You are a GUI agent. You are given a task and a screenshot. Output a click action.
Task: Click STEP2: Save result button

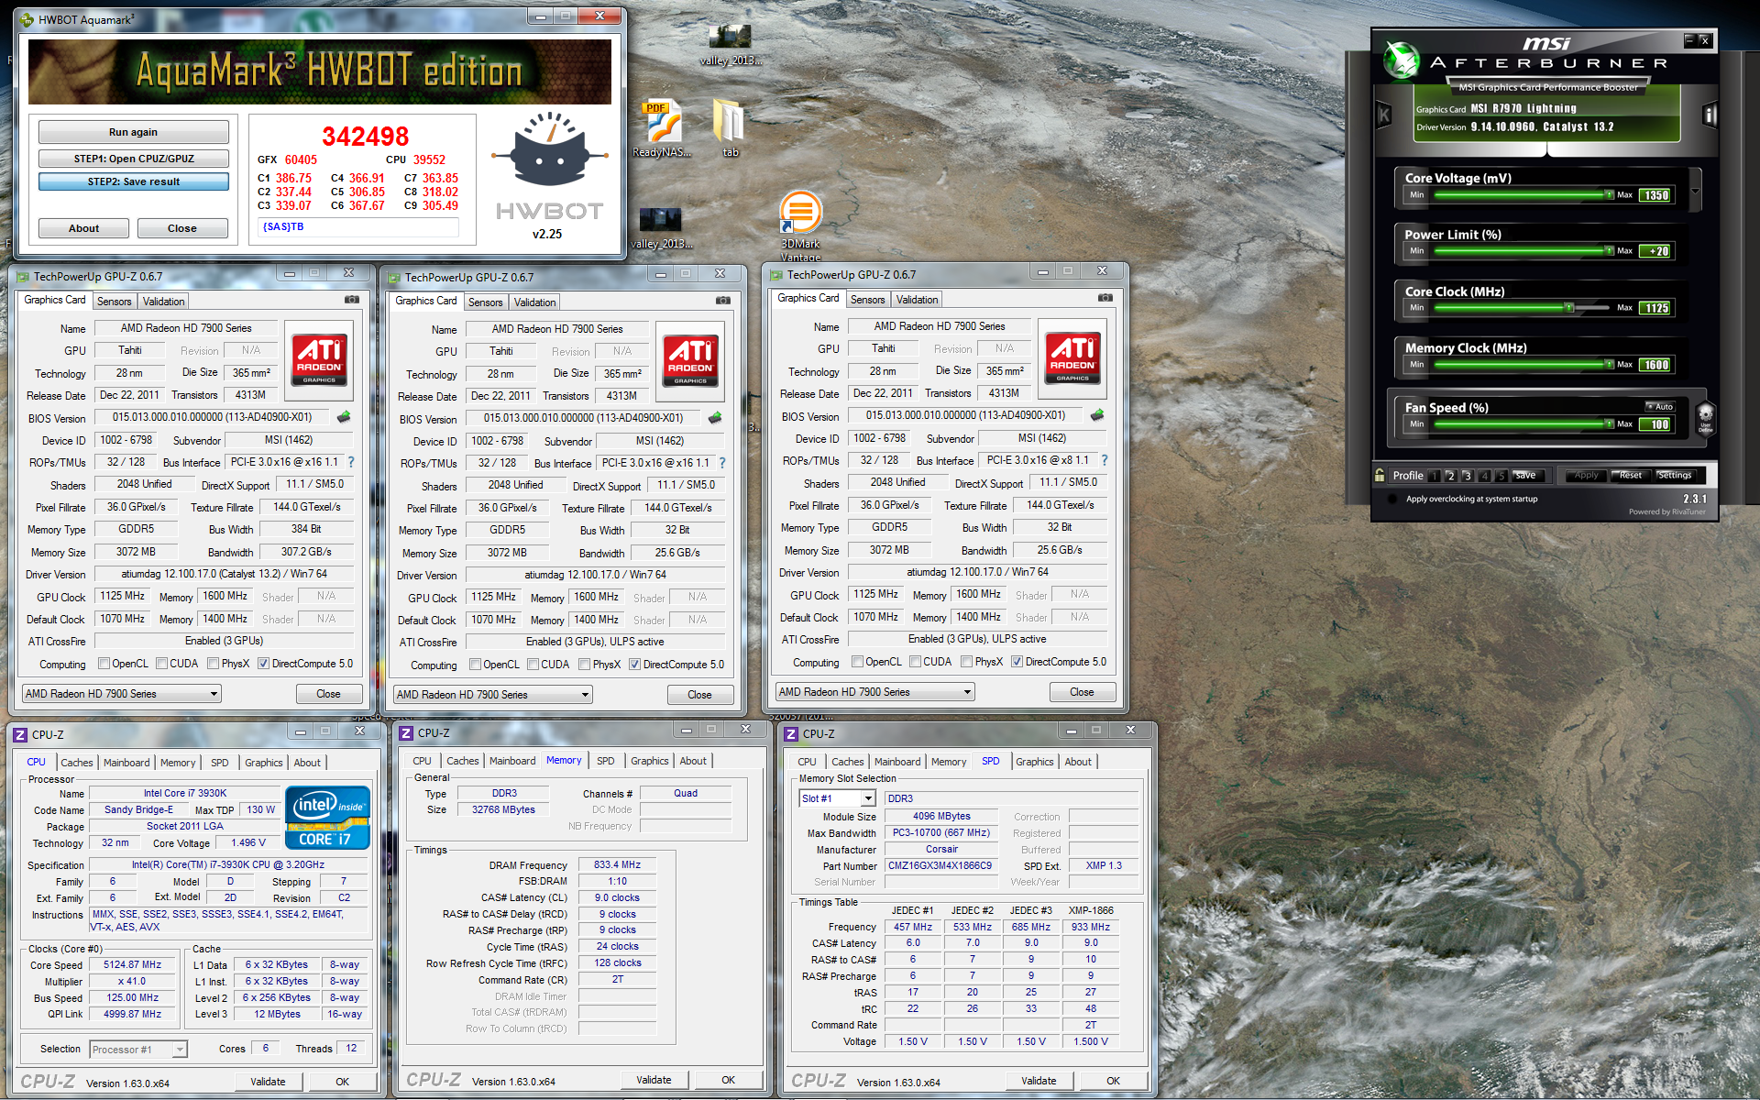tap(134, 181)
